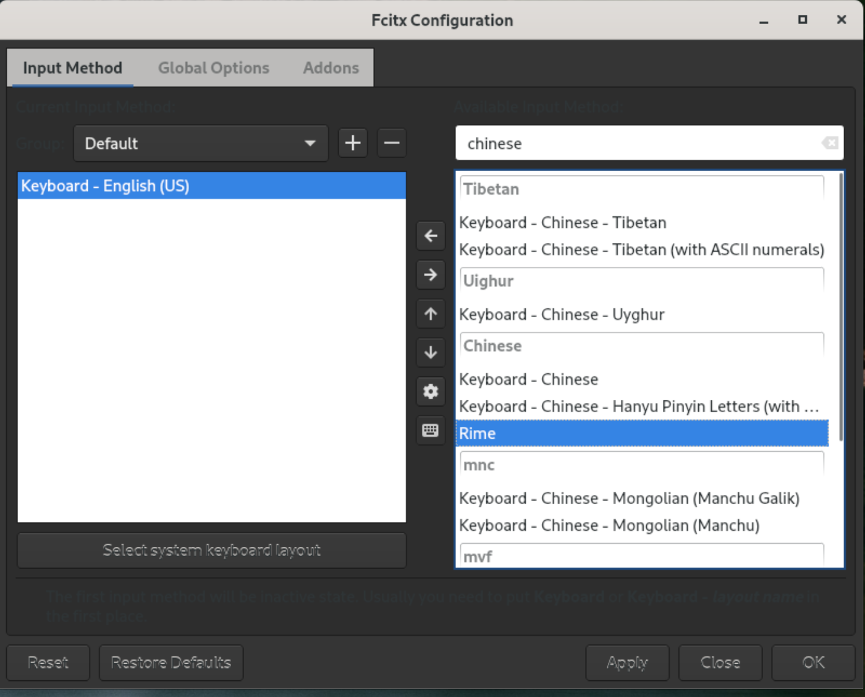Open the Addons tab
This screenshot has width=865, height=697.
tap(331, 68)
